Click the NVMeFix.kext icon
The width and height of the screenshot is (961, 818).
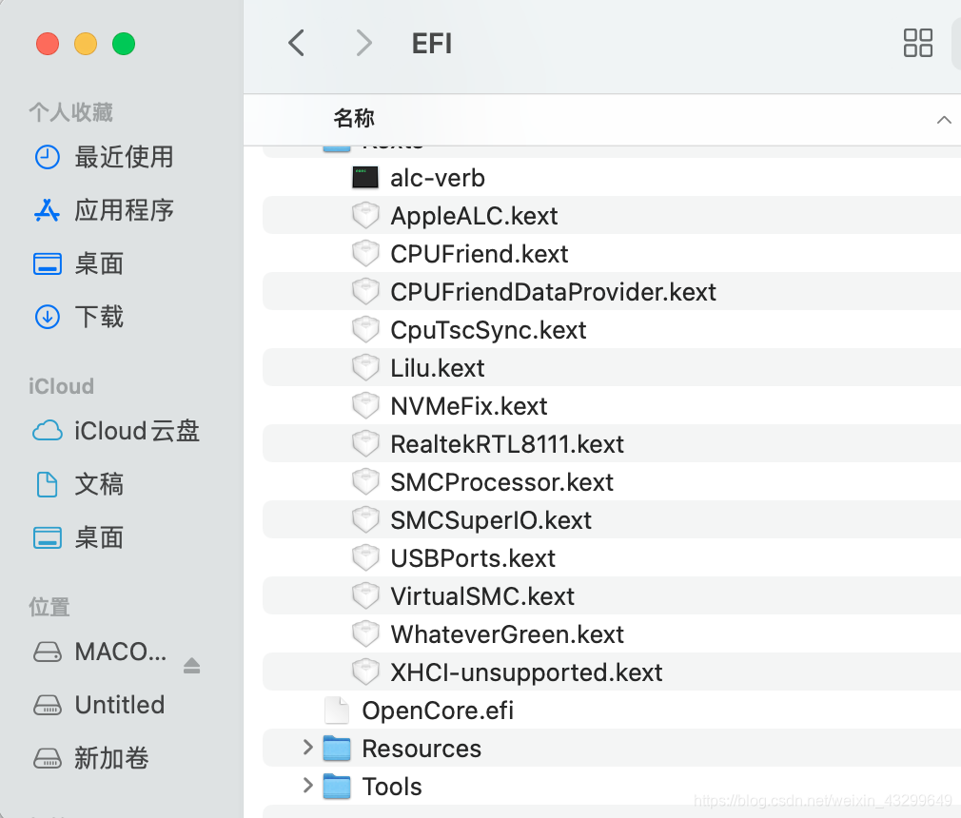[365, 405]
